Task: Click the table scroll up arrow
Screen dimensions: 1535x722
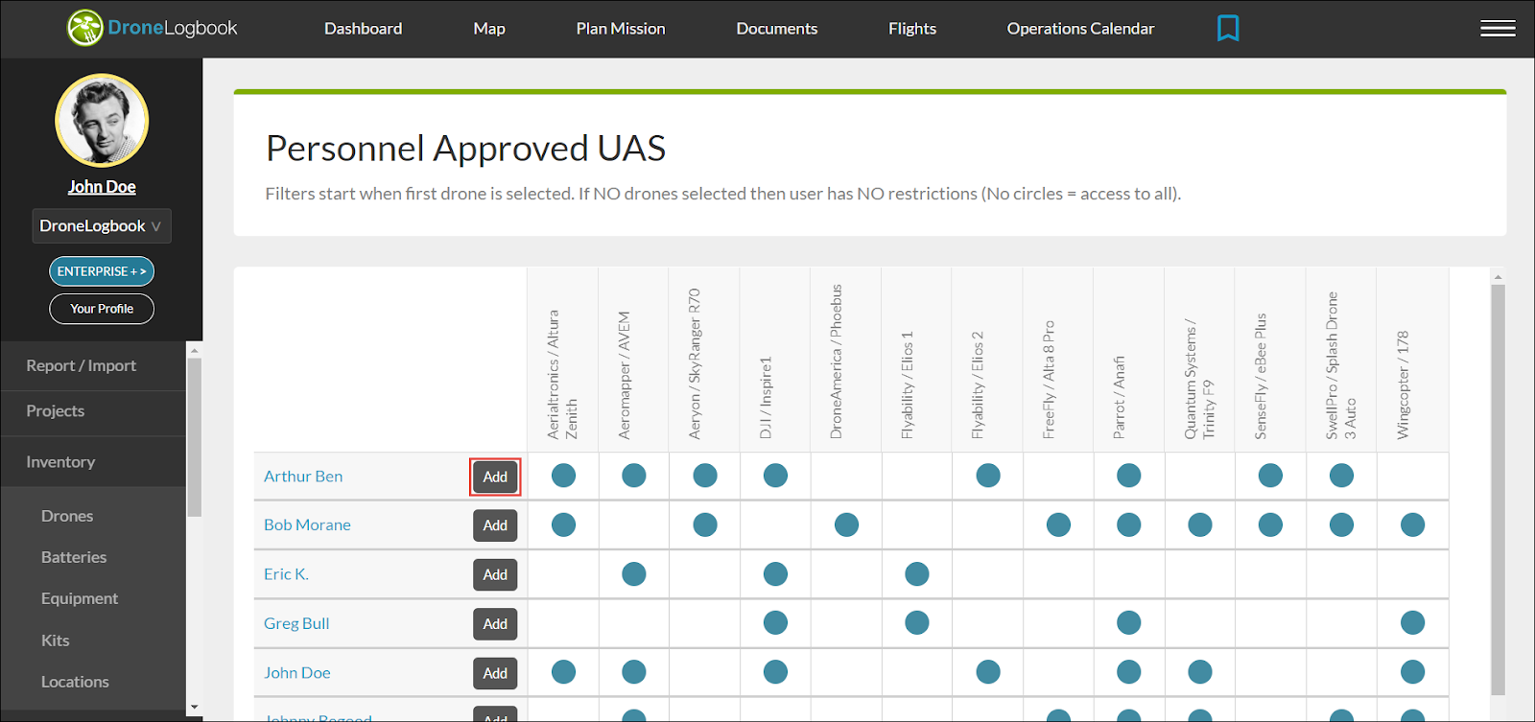Action: click(x=1498, y=276)
